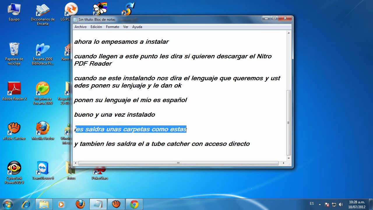Image resolution: width=373 pixels, height=210 pixels.
Task: Open the Archivo menu in Notepad
Action: click(x=80, y=27)
